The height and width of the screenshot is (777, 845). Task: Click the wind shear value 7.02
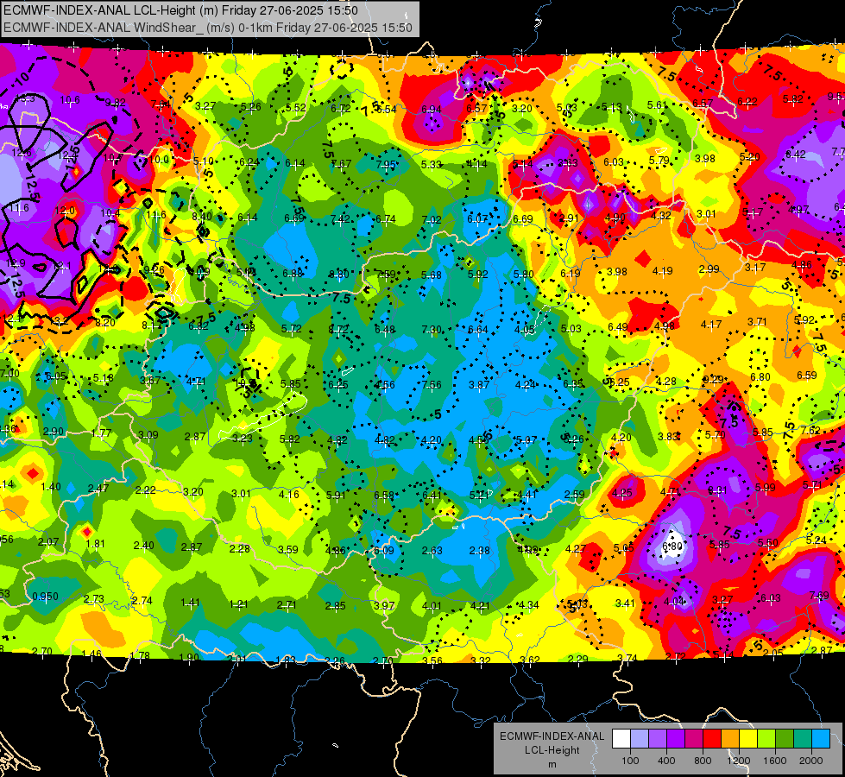(432, 219)
